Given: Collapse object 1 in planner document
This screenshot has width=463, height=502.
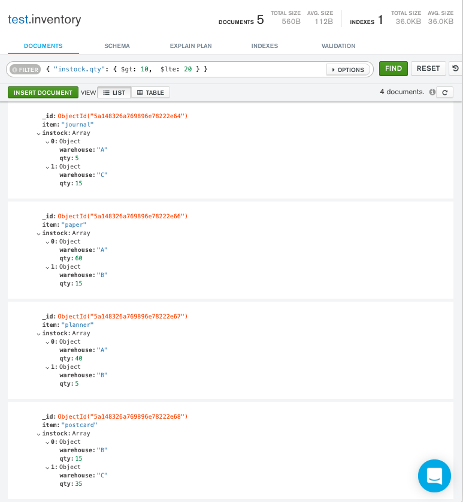Looking at the screenshot, I should pyautogui.click(x=47, y=367).
